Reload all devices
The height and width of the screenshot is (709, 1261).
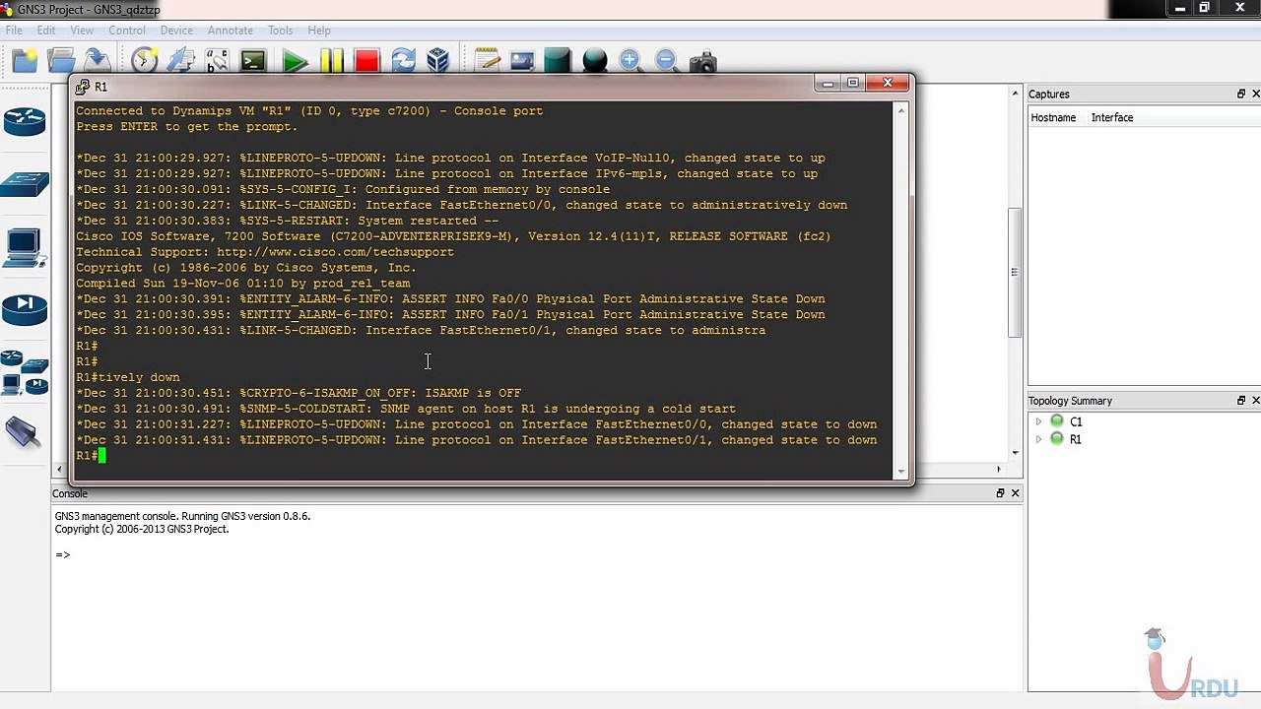(403, 61)
